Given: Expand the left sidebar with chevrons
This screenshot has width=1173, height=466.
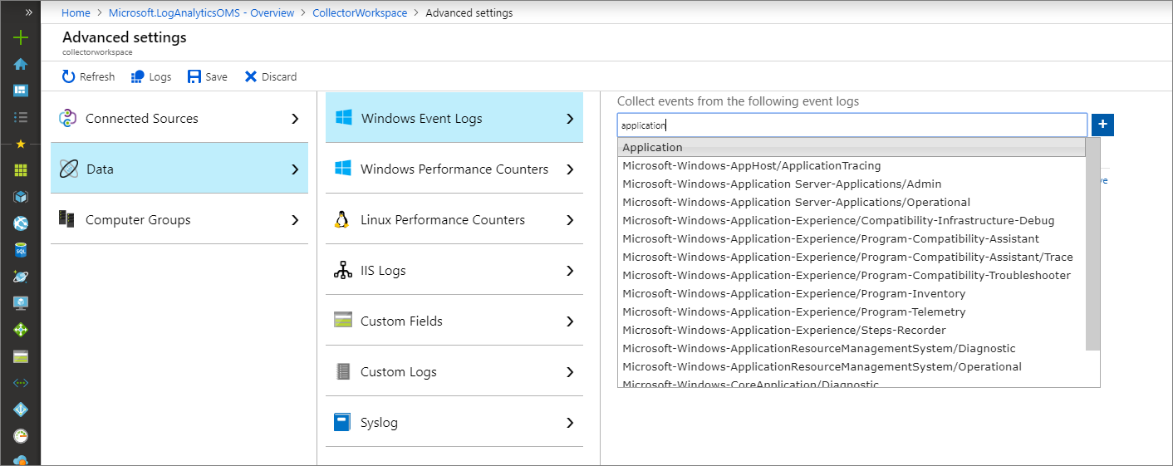Looking at the screenshot, I should click(x=29, y=12).
